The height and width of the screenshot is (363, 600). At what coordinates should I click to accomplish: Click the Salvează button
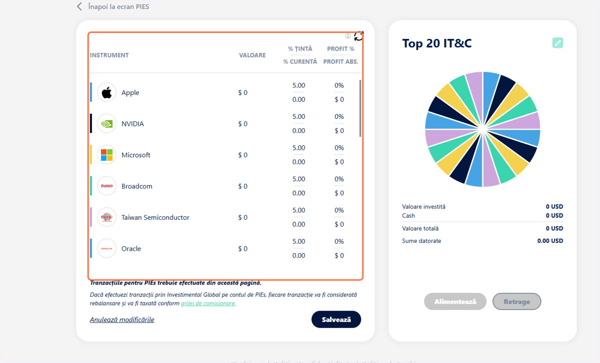pyautogui.click(x=336, y=320)
